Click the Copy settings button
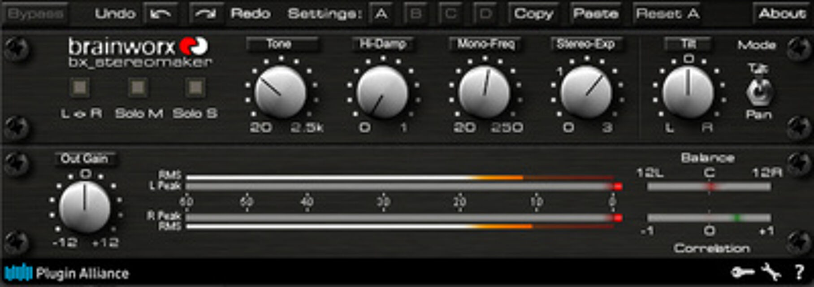This screenshot has height=287, width=814. pyautogui.click(x=533, y=14)
